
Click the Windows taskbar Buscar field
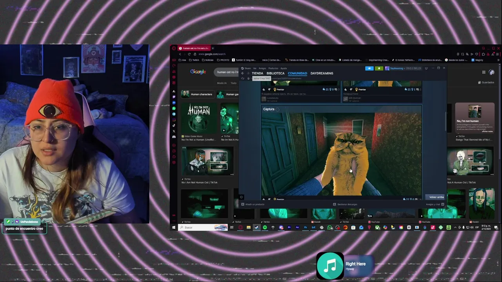[203, 228]
